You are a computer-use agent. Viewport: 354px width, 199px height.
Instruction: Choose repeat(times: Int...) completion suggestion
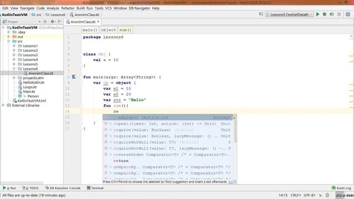(168, 124)
